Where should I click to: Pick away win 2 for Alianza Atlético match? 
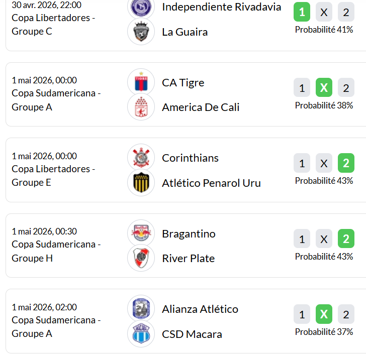point(346,315)
